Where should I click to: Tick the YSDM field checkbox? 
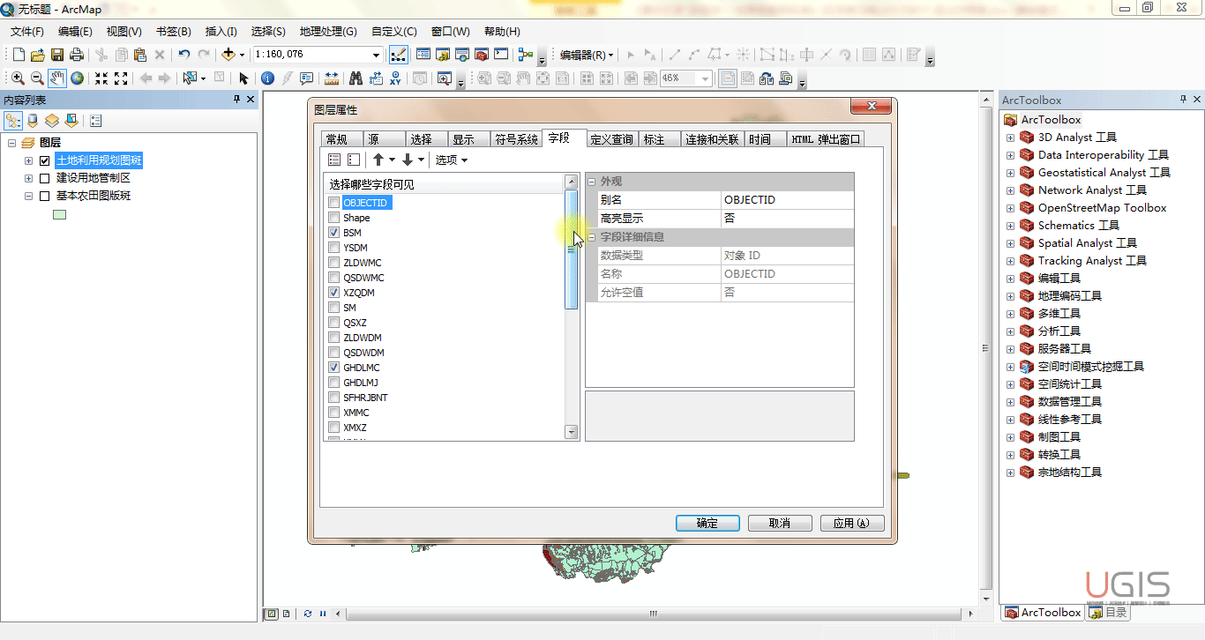[333, 248]
